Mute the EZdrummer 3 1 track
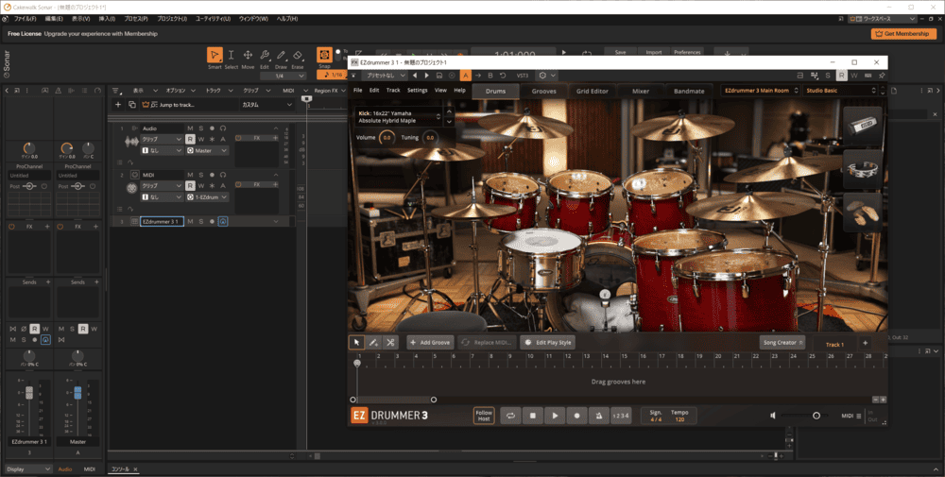Image resolution: width=945 pixels, height=477 pixels. pyautogui.click(x=191, y=222)
